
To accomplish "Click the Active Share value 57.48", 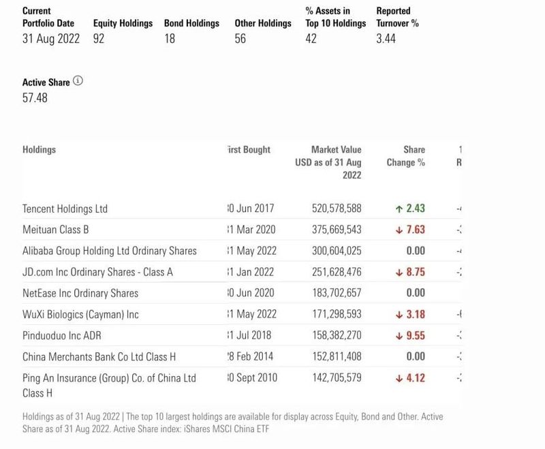I will click(35, 98).
